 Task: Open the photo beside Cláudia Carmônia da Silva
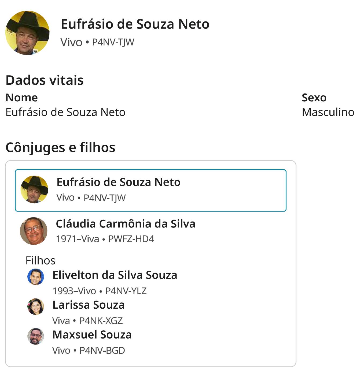tap(34, 231)
